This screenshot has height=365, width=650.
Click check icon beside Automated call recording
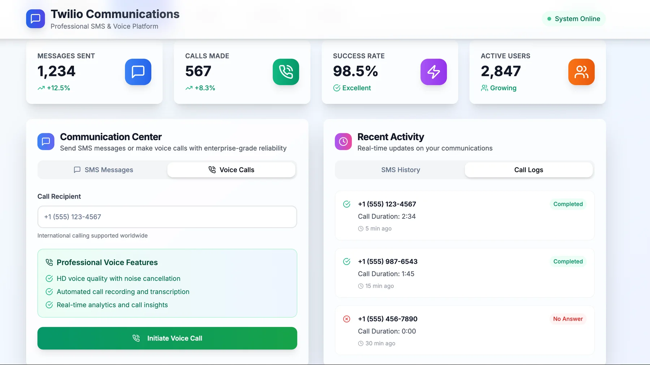(49, 292)
